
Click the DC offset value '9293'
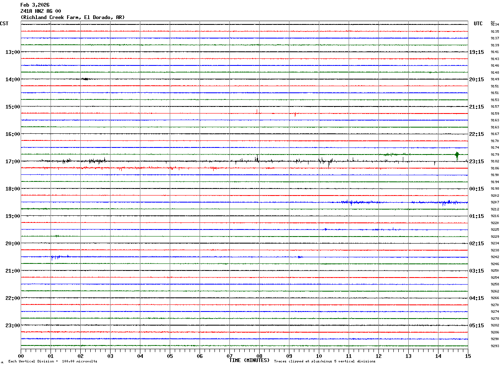[x=495, y=346]
